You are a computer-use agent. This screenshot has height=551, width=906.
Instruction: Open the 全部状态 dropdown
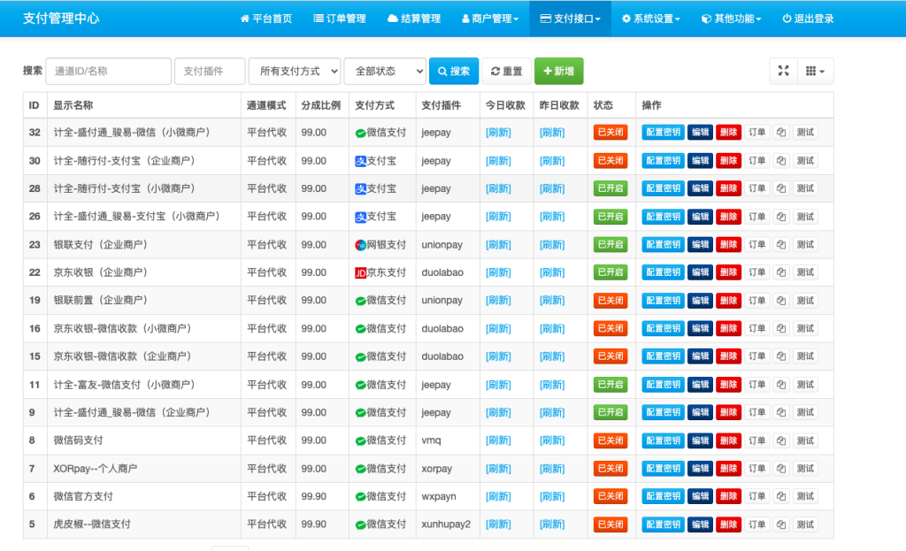(x=385, y=71)
